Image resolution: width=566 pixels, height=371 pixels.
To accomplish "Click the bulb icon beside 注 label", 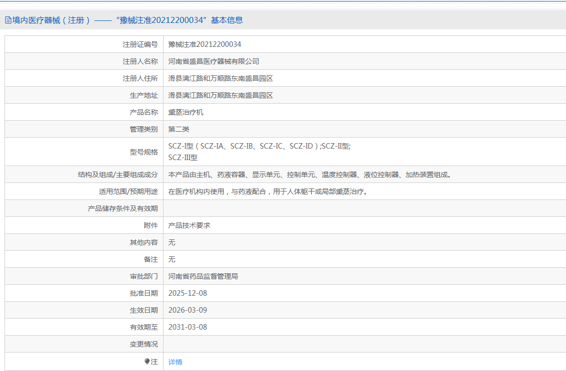I will [x=147, y=361].
